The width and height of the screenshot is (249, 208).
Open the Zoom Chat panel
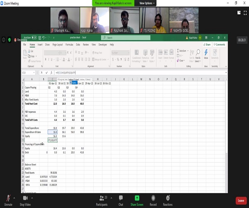tap(121, 201)
